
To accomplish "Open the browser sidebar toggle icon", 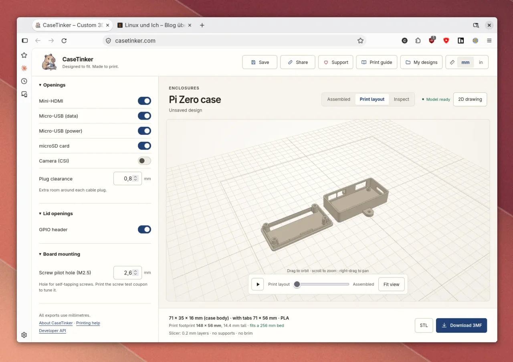I will (x=25, y=41).
